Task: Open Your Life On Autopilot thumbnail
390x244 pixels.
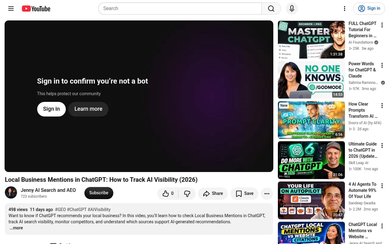Action: tap(311, 200)
